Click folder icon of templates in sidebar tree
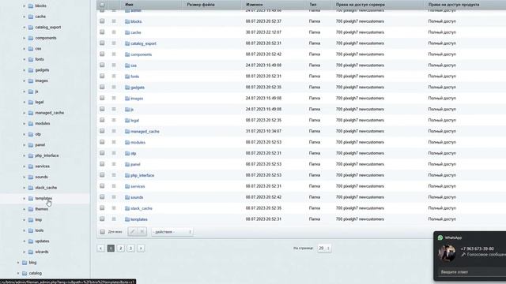The height and width of the screenshot is (284, 506). click(x=31, y=198)
